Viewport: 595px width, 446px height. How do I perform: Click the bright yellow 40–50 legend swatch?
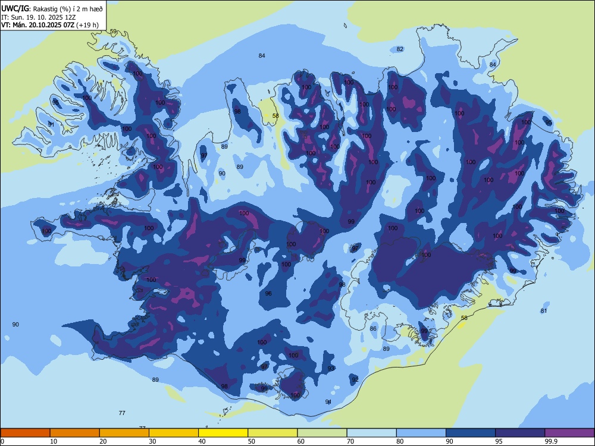223,433
